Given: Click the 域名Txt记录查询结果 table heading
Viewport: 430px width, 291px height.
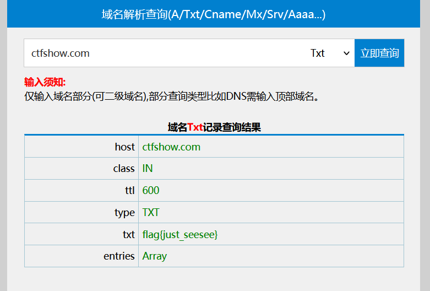Looking at the screenshot, I should point(214,127).
